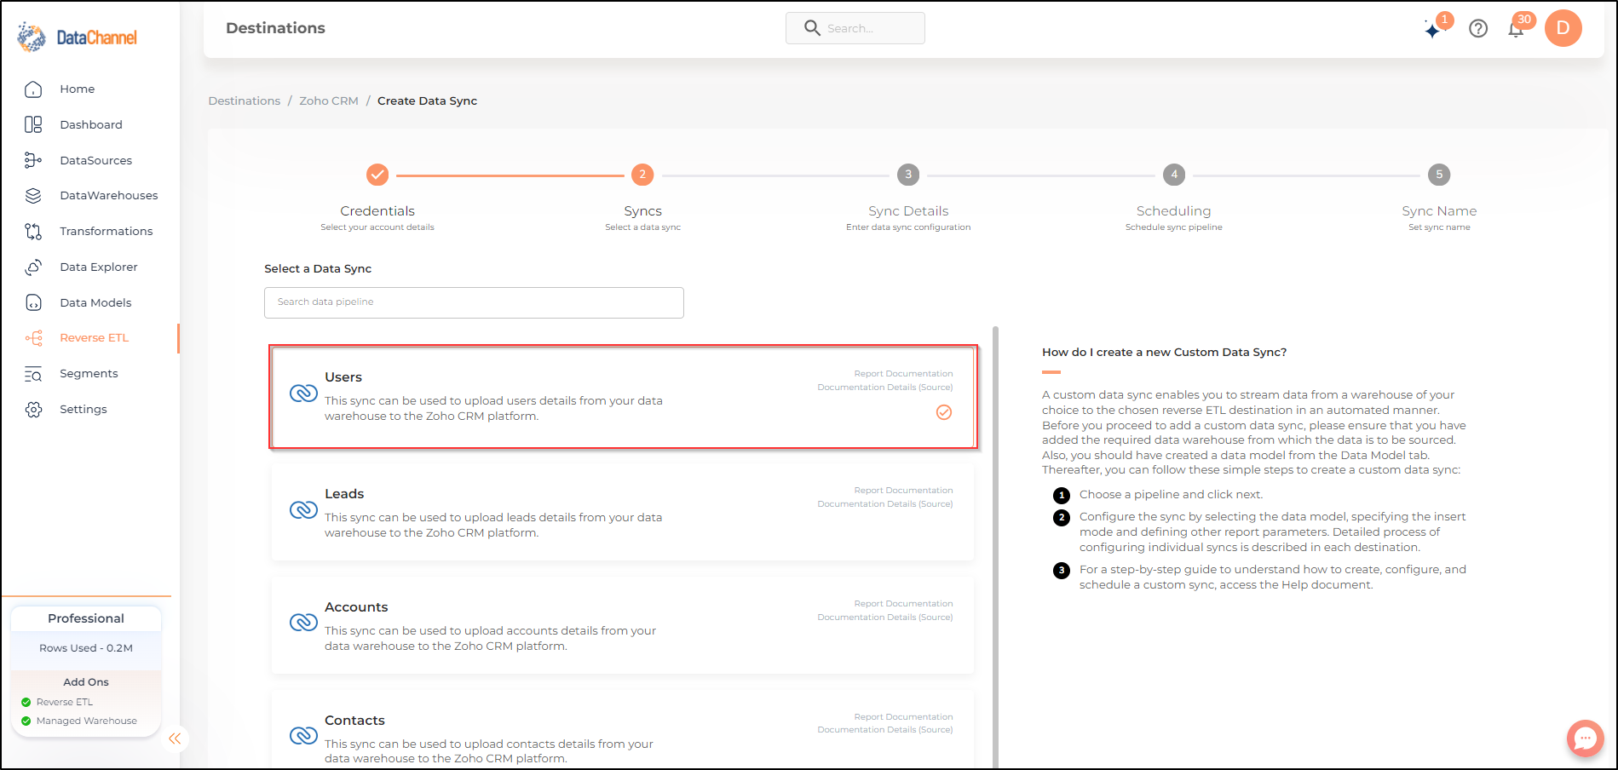Open Transformations in sidebar

click(x=106, y=231)
